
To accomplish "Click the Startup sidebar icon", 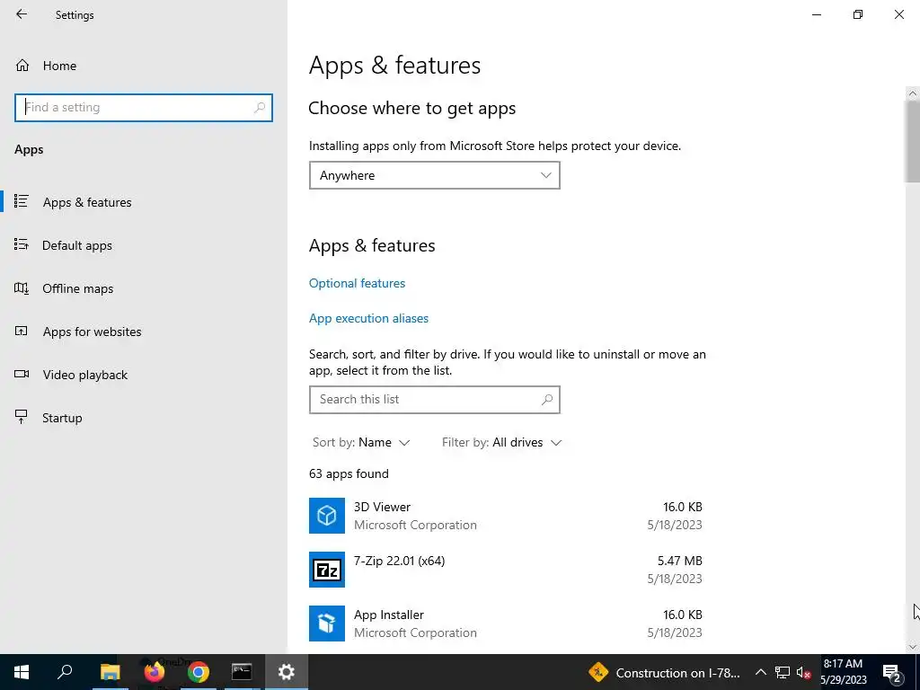I will 22,417.
